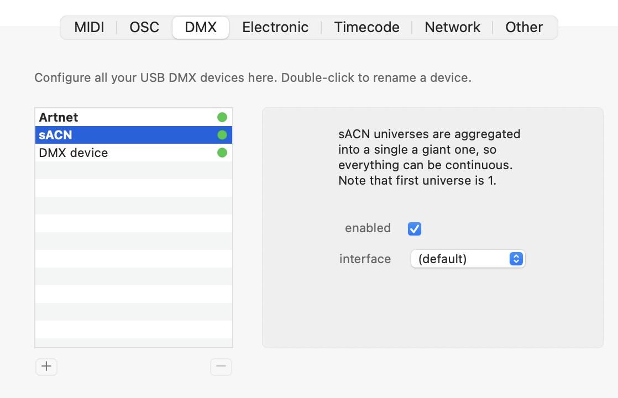This screenshot has width=618, height=398.
Task: Click the plus button to add device
Action: (x=46, y=366)
